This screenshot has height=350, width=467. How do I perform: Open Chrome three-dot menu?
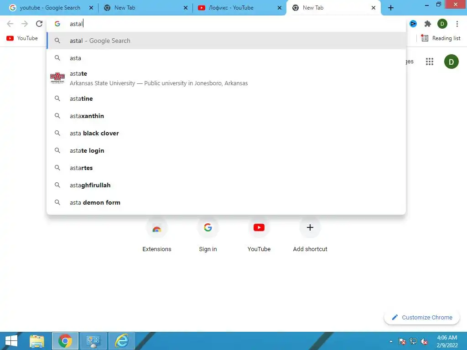457,24
